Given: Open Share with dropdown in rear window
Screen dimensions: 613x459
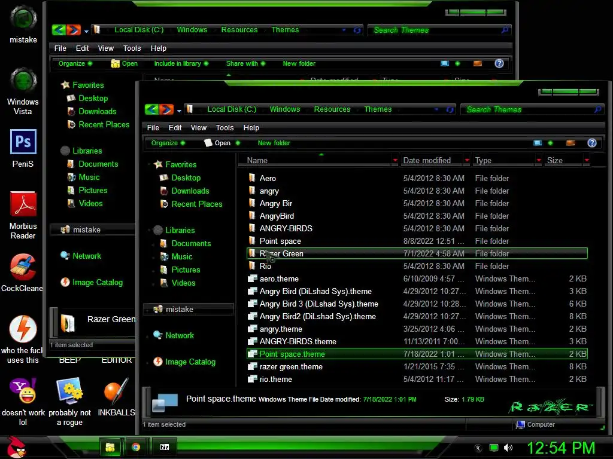Looking at the screenshot, I should [x=245, y=63].
